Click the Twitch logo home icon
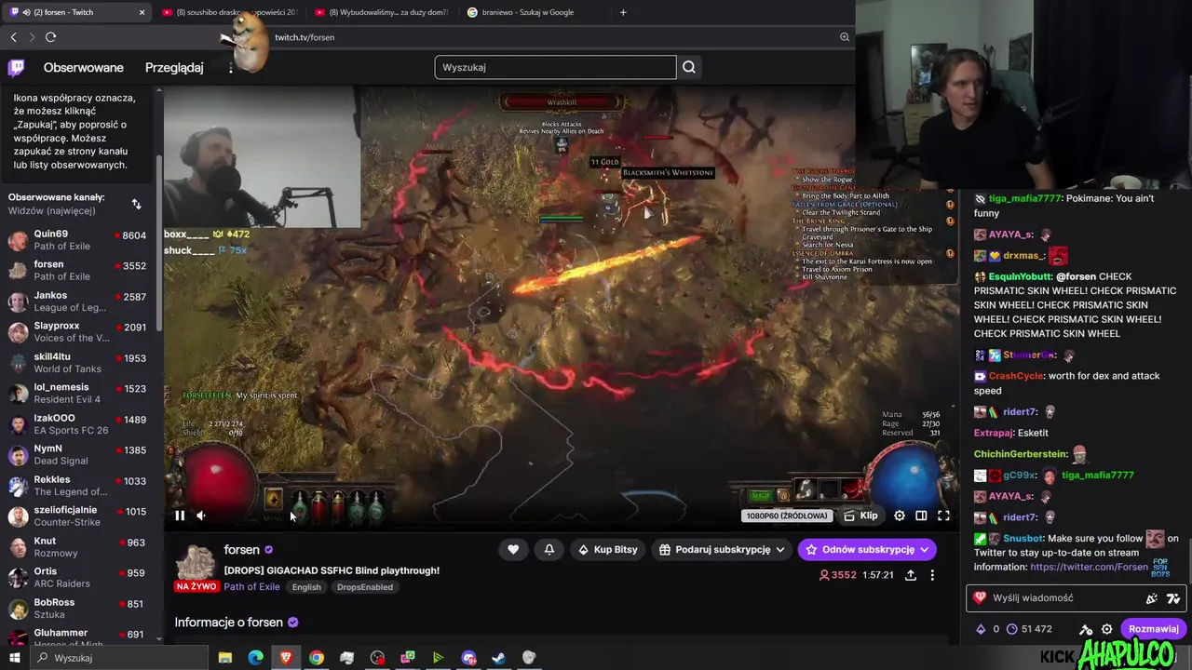 pyautogui.click(x=16, y=67)
